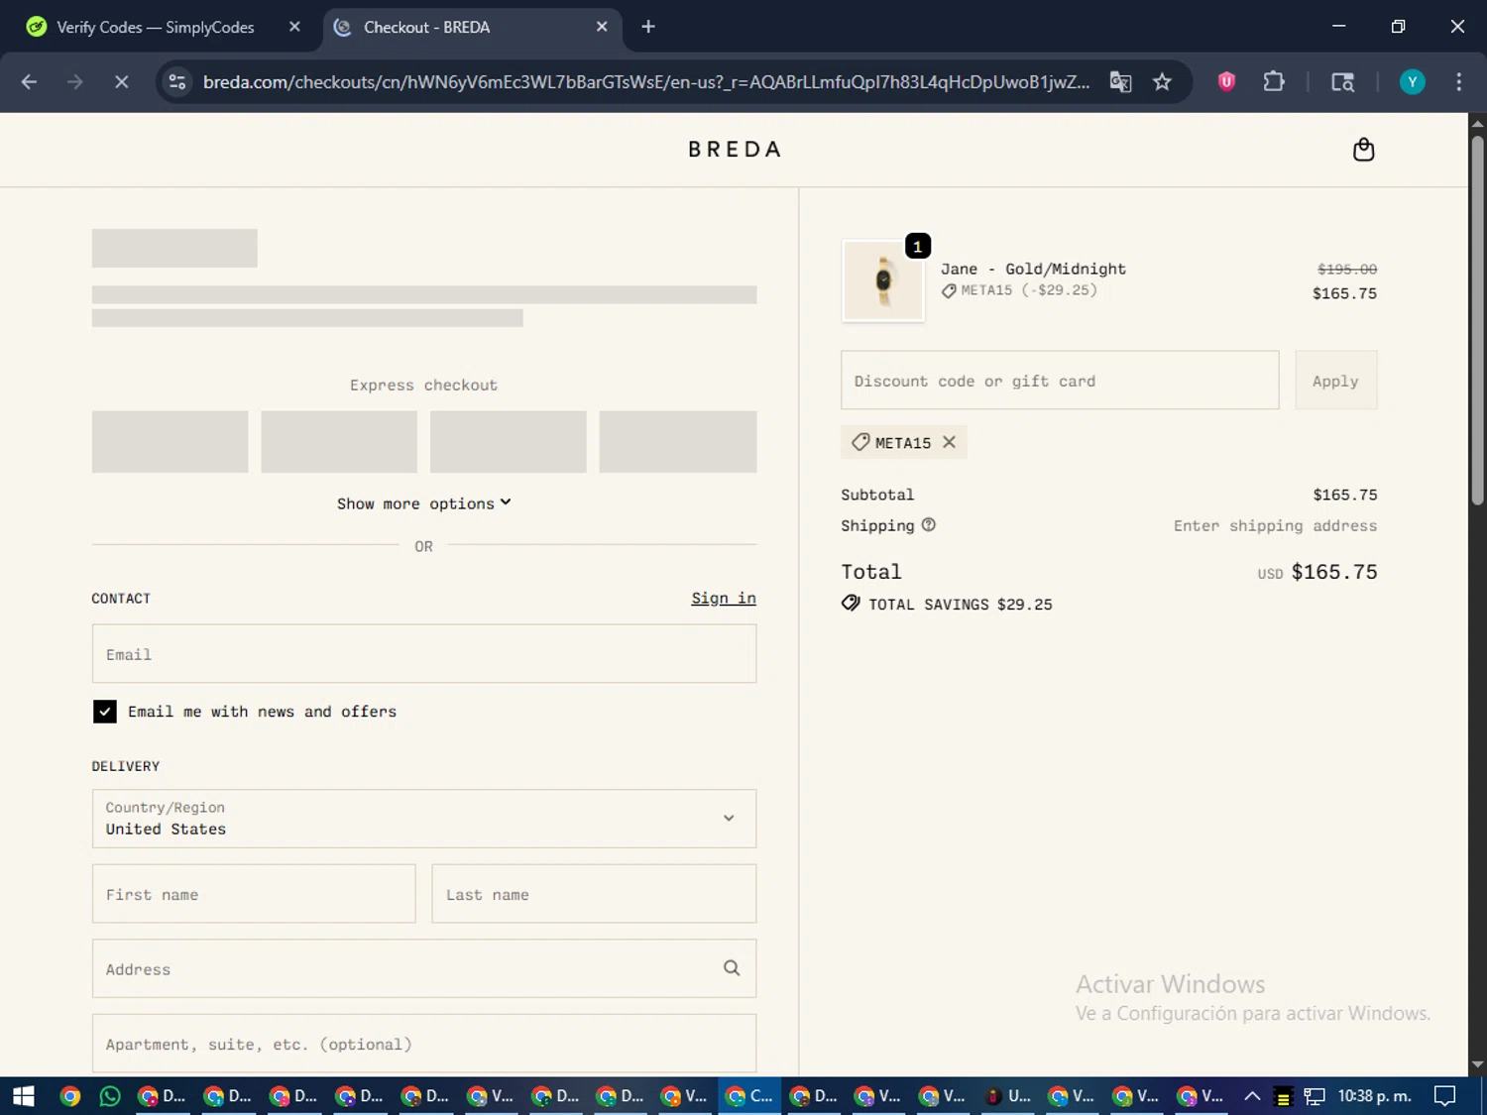Screen dimensions: 1487x1115
Task: Click the page vertical scrollbar
Action: tap(1477, 319)
